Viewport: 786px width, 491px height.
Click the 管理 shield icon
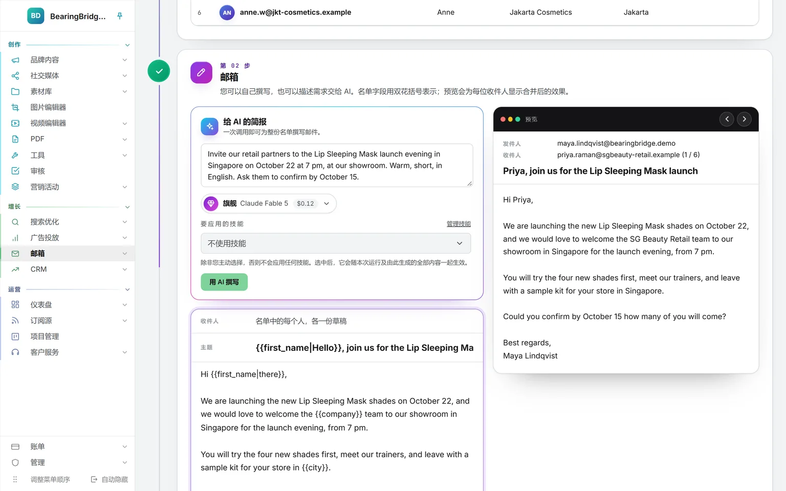(x=15, y=462)
